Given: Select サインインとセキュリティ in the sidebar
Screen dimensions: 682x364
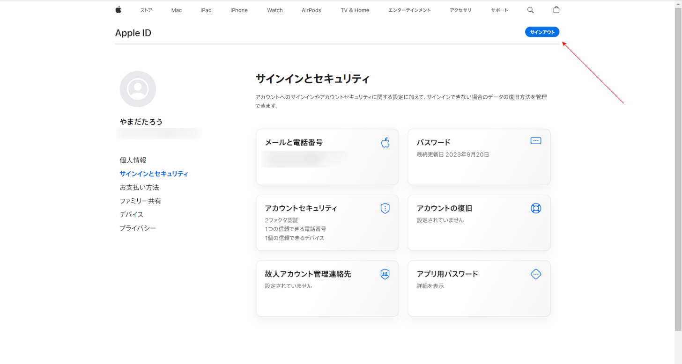Looking at the screenshot, I should (x=154, y=174).
